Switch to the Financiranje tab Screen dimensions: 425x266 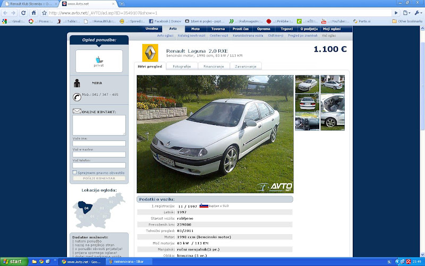(x=214, y=66)
